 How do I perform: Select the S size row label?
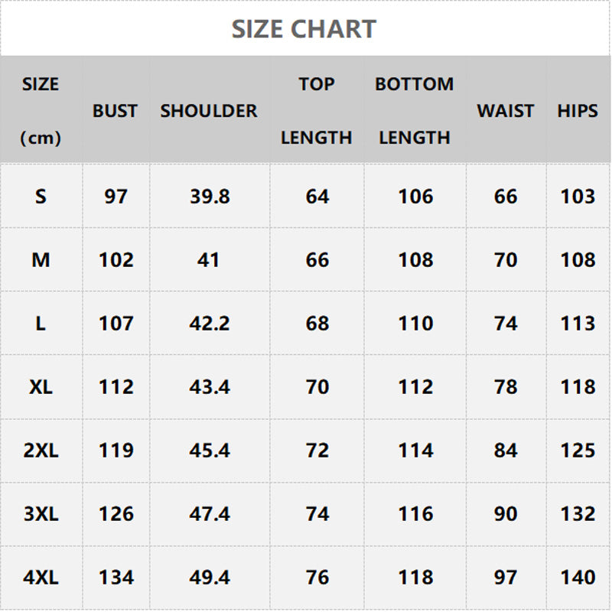(41, 197)
